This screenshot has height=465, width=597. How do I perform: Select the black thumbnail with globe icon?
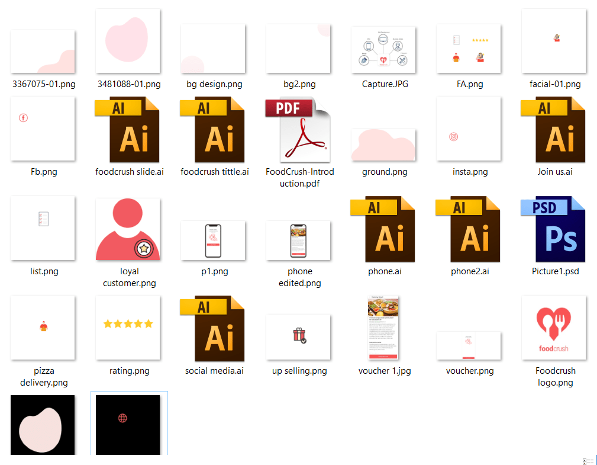tap(128, 424)
